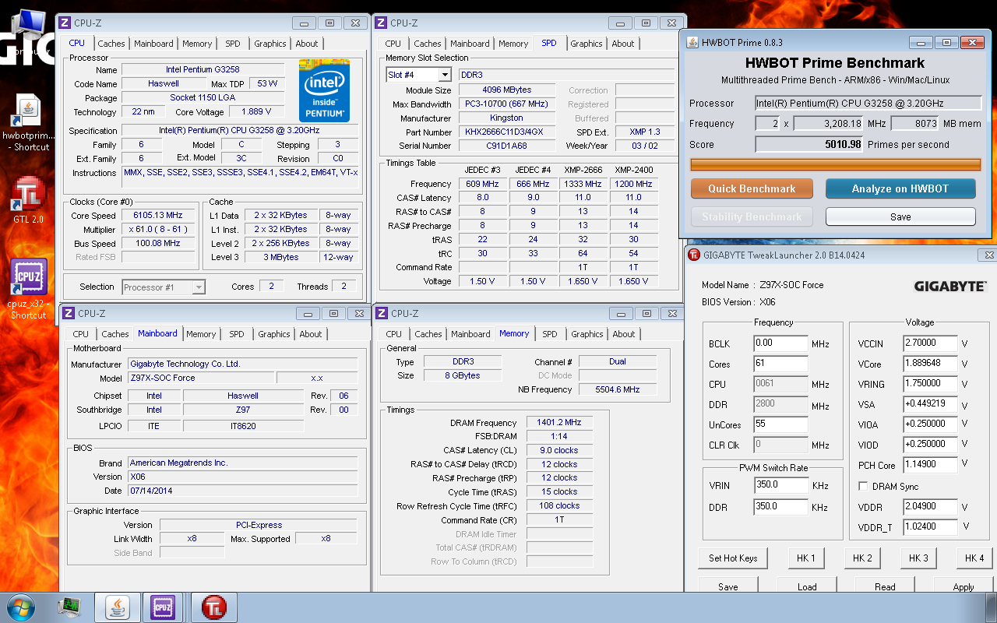Click the DDR PWM switch rate field
997x623 pixels.
point(781,506)
